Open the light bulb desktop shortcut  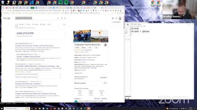(8, 3)
